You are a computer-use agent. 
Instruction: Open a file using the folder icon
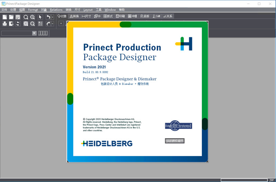point(11,17)
